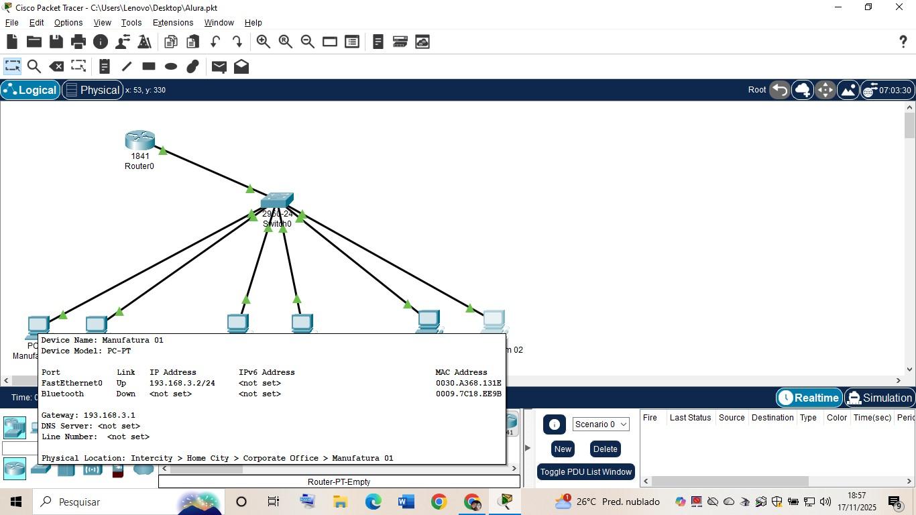Open the Window menu
Screen dimensions: 916x515
coord(219,23)
